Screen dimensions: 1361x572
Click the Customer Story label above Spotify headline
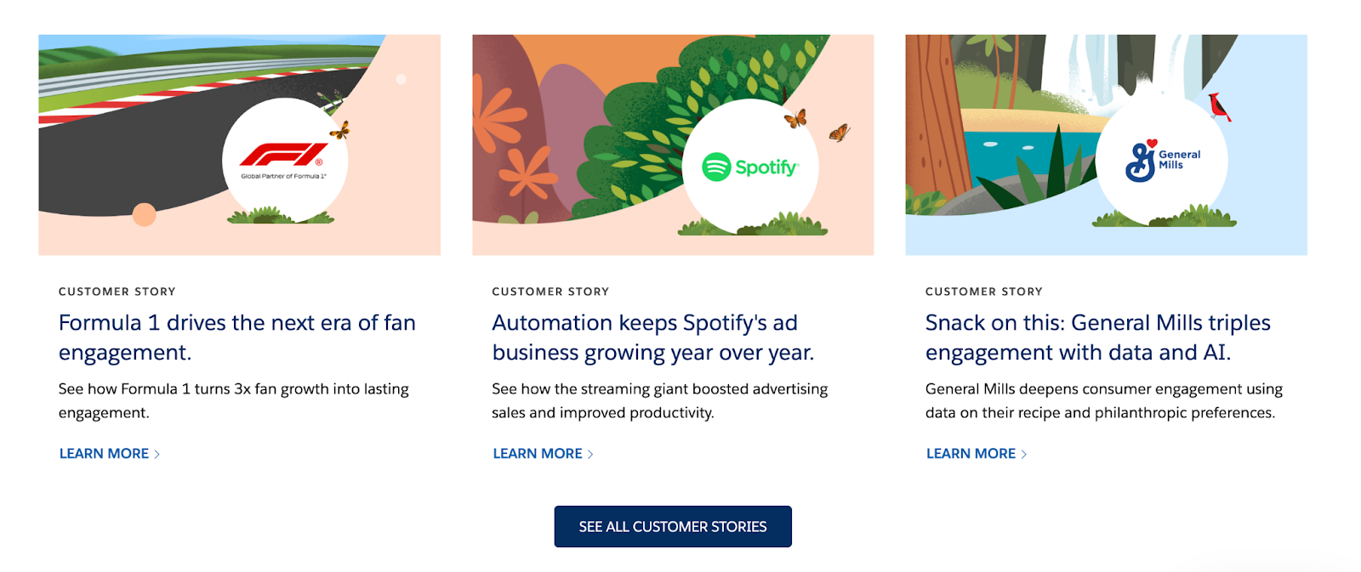(550, 292)
